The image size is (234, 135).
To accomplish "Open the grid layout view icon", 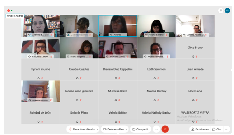I will pos(221,10).
